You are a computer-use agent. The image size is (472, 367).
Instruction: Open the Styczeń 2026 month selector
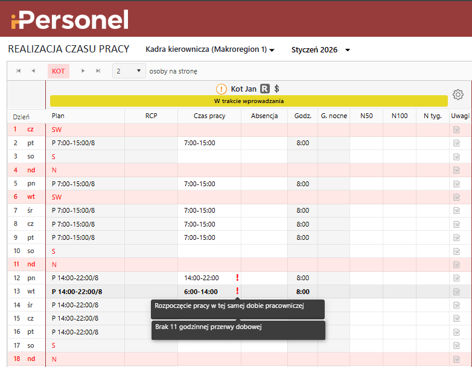[x=320, y=49]
